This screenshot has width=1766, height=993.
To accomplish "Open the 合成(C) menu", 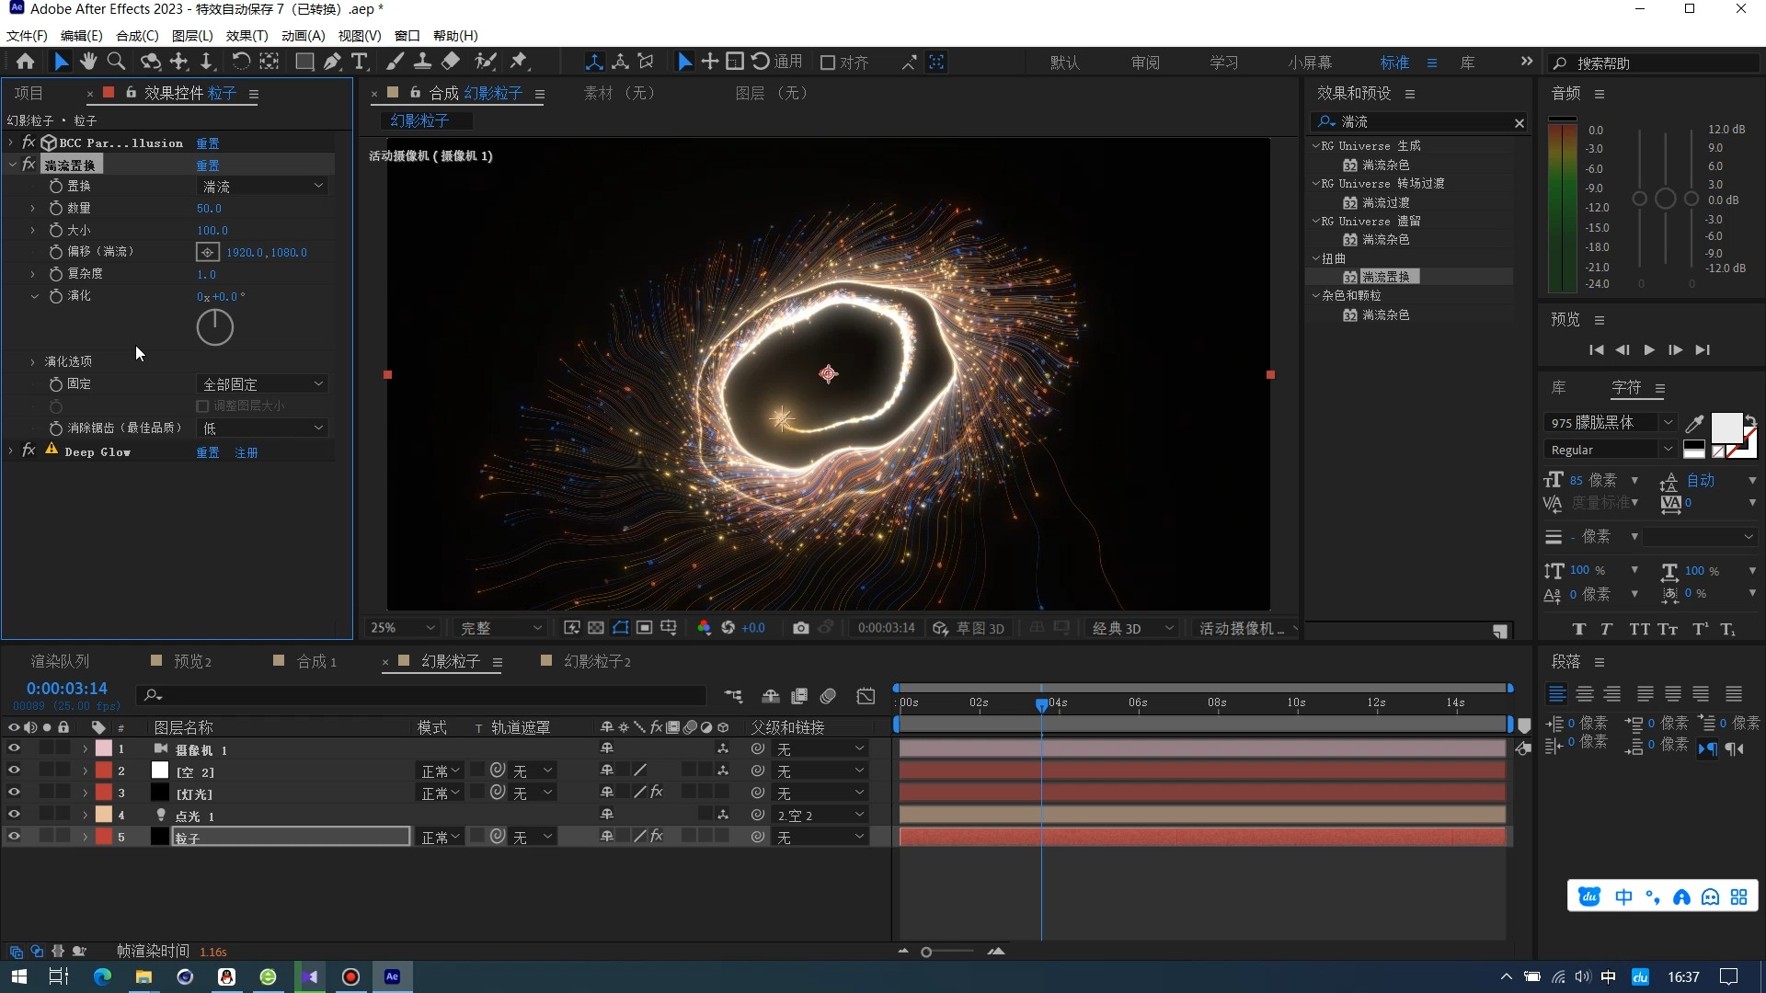I will pos(137,36).
